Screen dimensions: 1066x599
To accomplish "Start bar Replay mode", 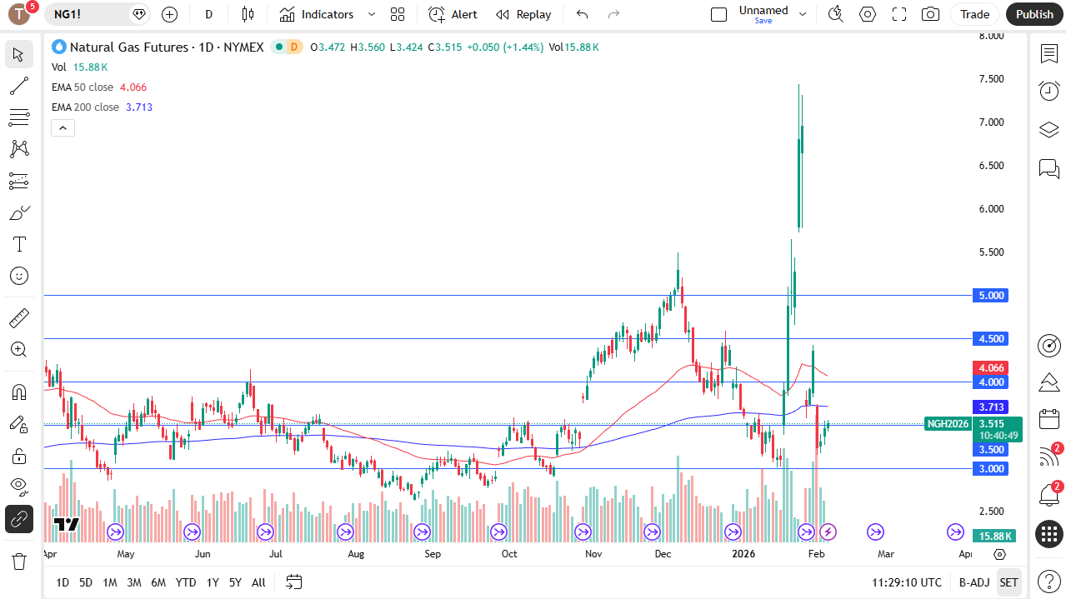I will pyautogui.click(x=523, y=14).
